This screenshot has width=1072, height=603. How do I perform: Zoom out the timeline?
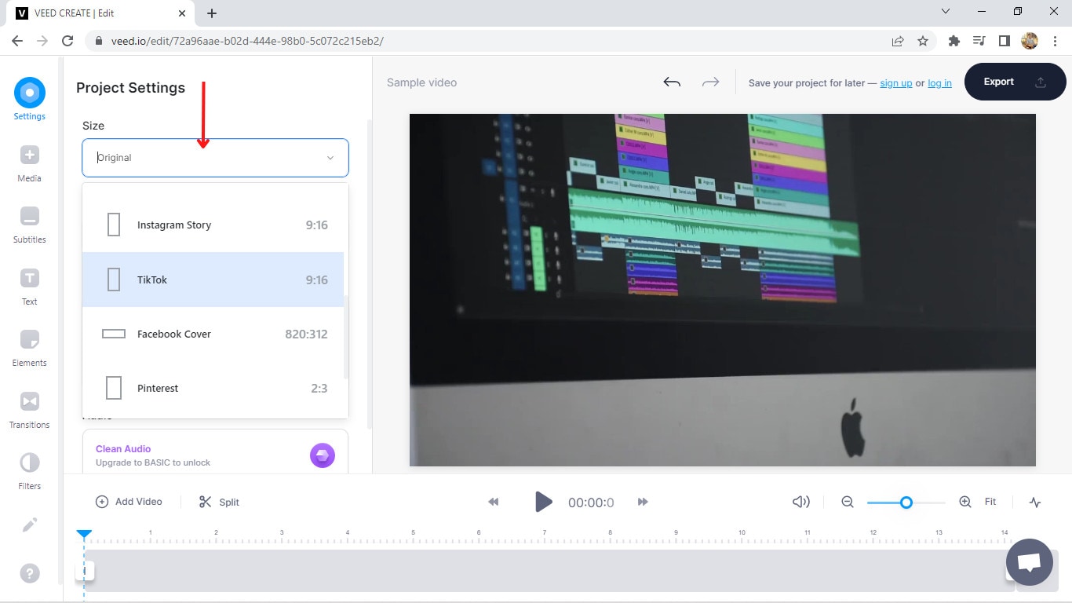[848, 502]
